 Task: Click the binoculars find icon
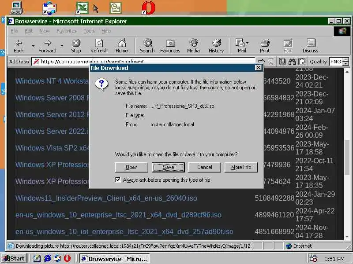(292, 62)
